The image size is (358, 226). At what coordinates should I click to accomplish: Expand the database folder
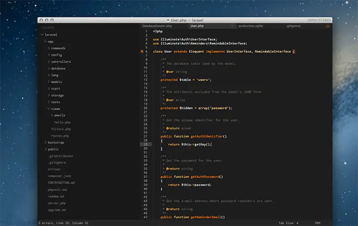pos(49,68)
